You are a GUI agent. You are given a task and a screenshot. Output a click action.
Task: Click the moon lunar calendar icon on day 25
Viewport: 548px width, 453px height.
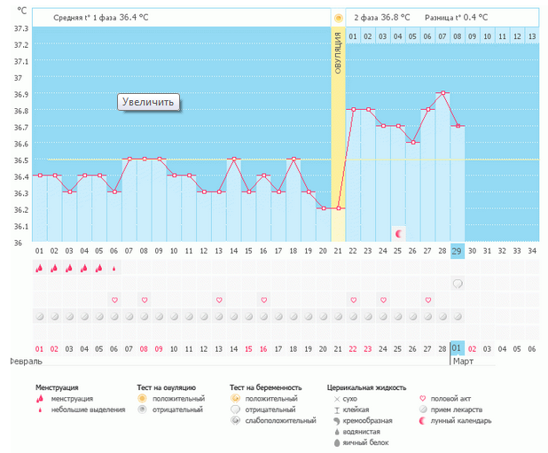(398, 233)
